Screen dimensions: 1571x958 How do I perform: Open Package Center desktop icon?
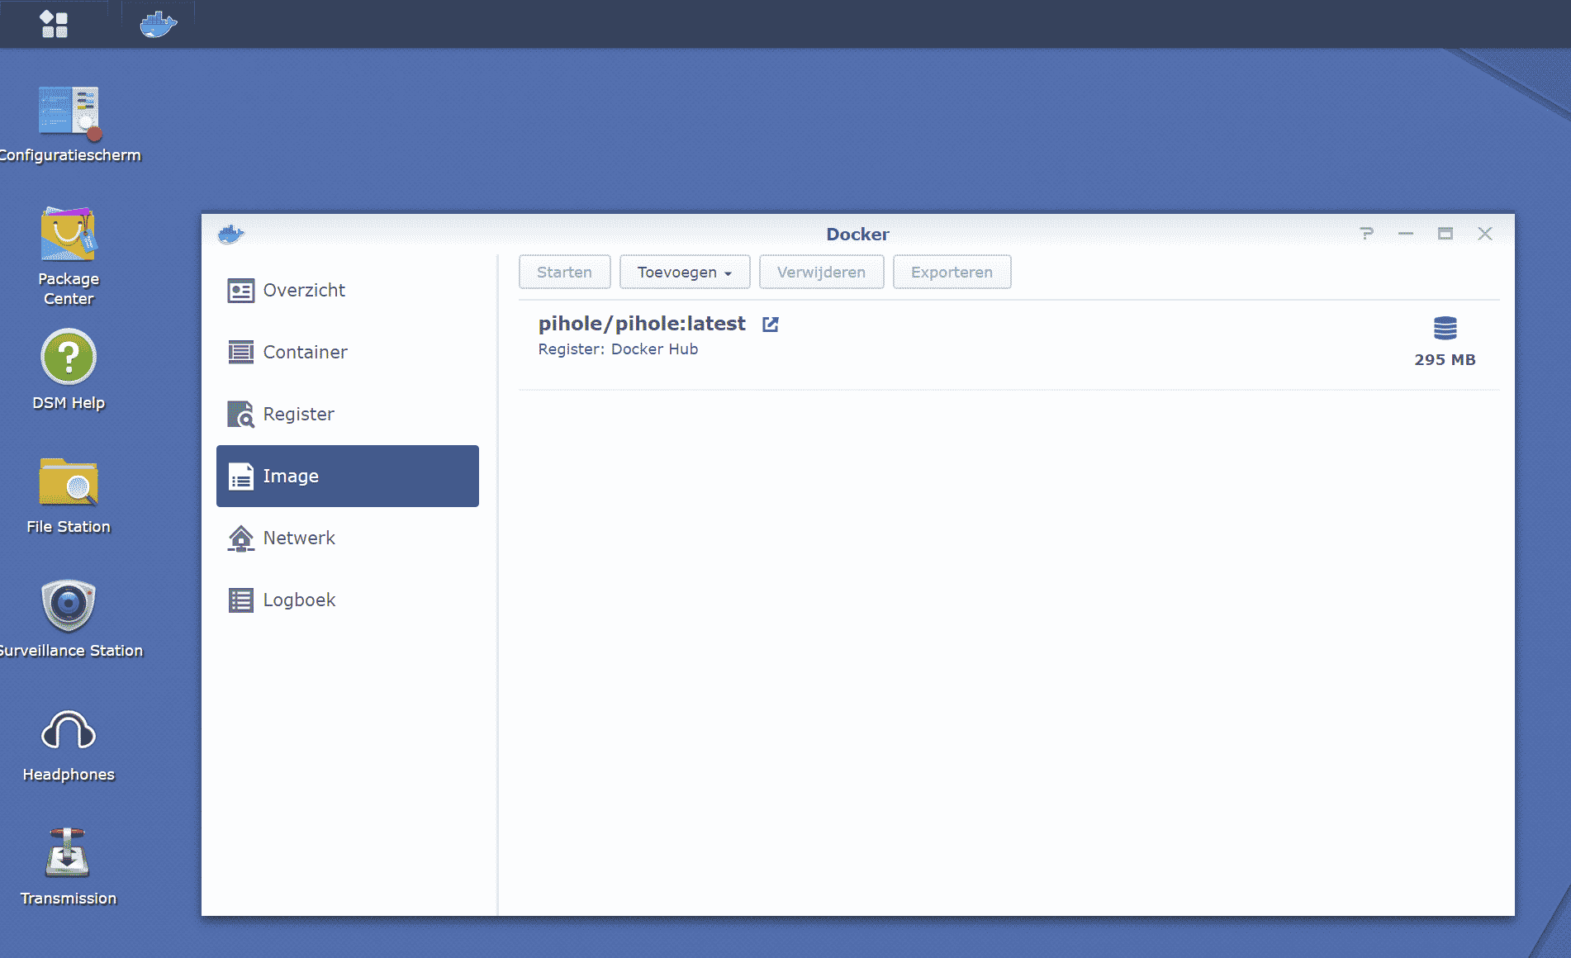(69, 235)
